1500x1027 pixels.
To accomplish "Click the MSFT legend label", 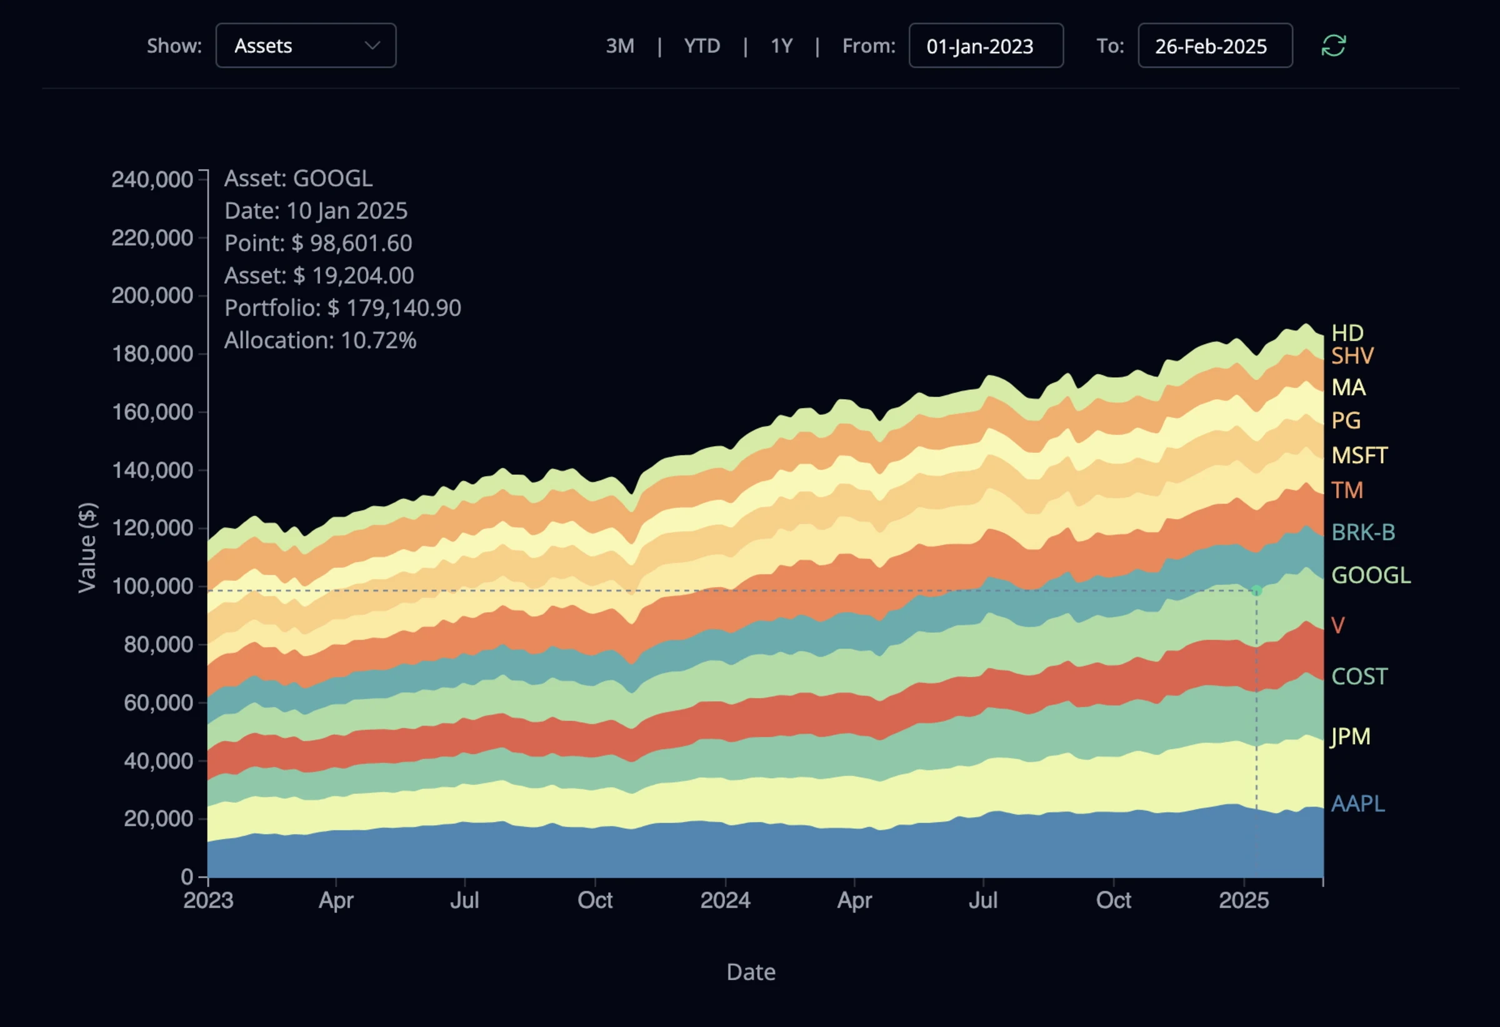I will pos(1359,455).
